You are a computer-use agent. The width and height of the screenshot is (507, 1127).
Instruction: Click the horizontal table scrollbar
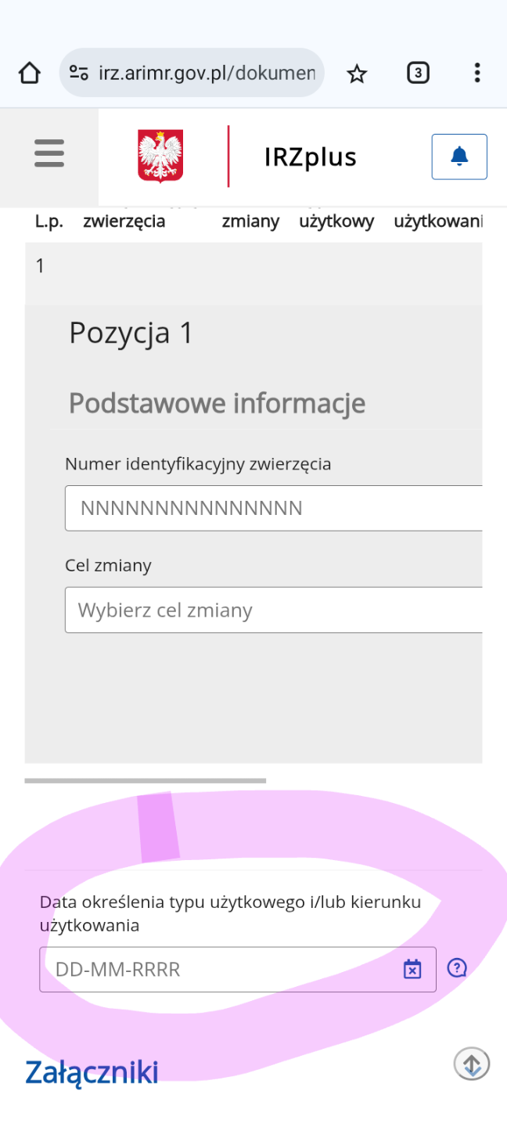[x=146, y=780]
